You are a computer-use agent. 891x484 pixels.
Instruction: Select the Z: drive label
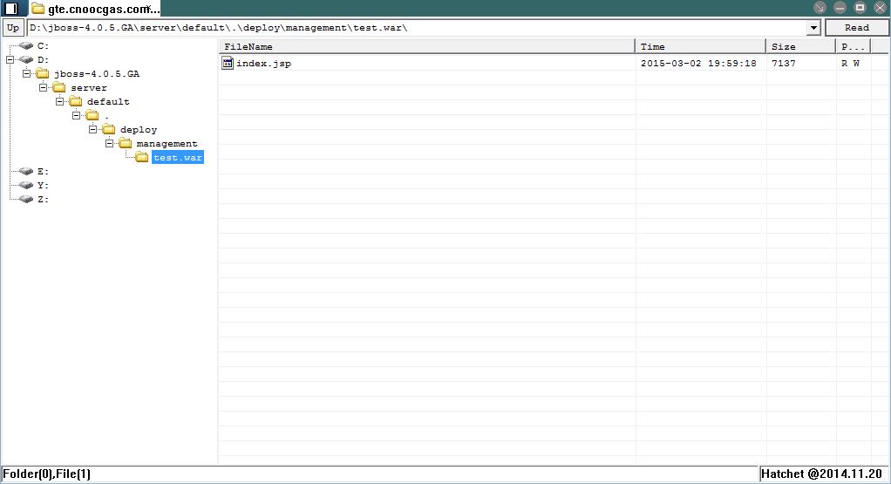[44, 199]
